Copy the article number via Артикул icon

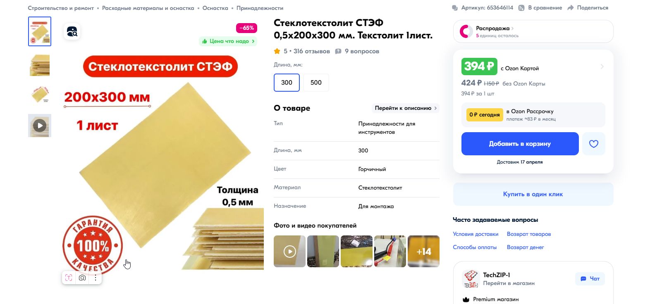[455, 8]
